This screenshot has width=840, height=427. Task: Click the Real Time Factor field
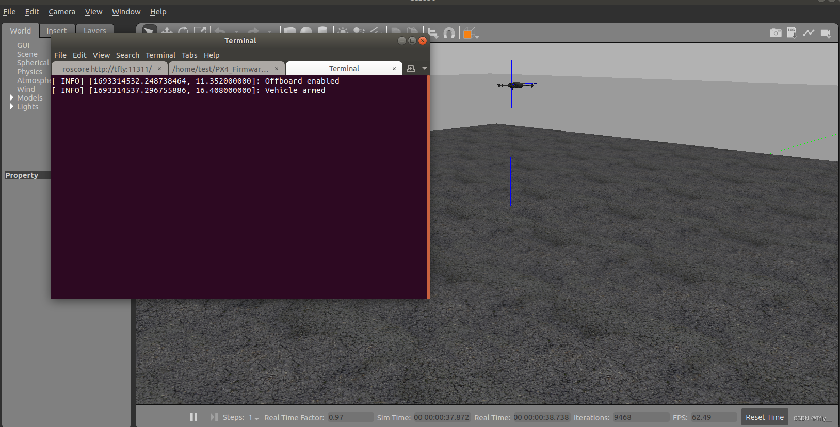coord(350,417)
